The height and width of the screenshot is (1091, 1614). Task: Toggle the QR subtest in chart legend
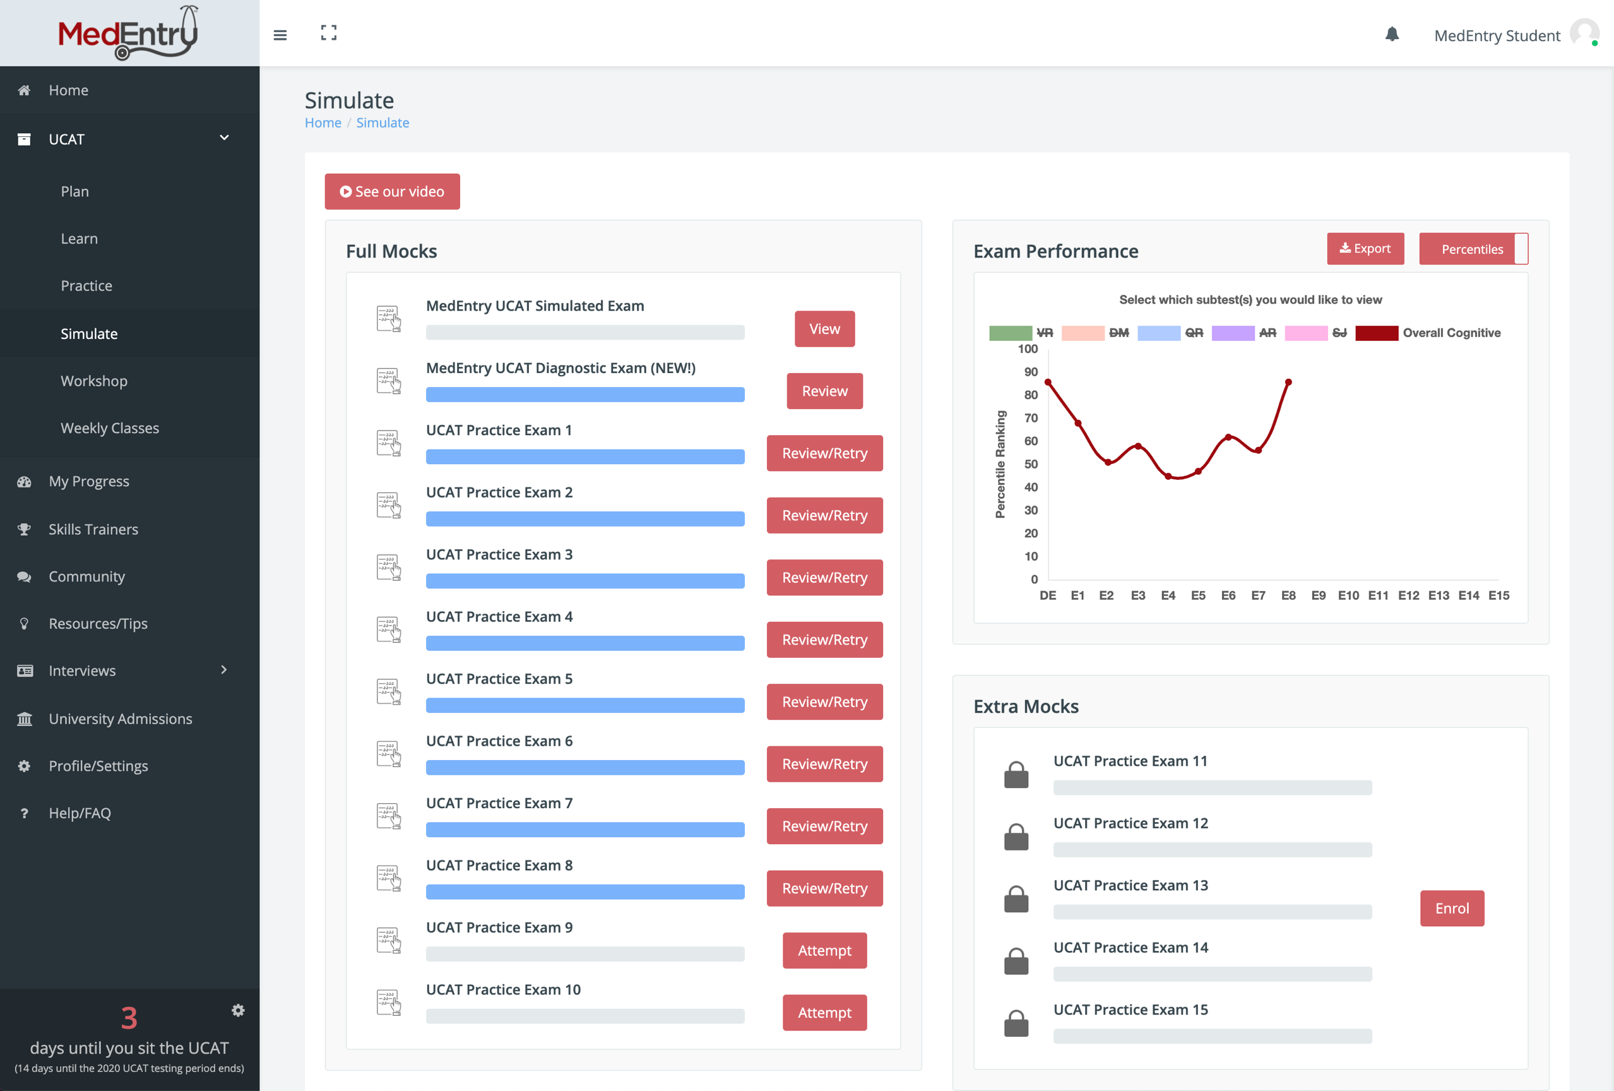pyautogui.click(x=1170, y=333)
